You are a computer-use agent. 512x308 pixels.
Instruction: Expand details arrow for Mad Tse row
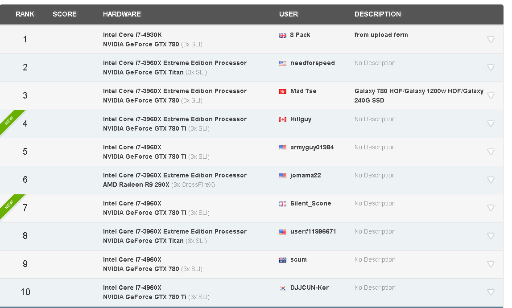click(491, 95)
